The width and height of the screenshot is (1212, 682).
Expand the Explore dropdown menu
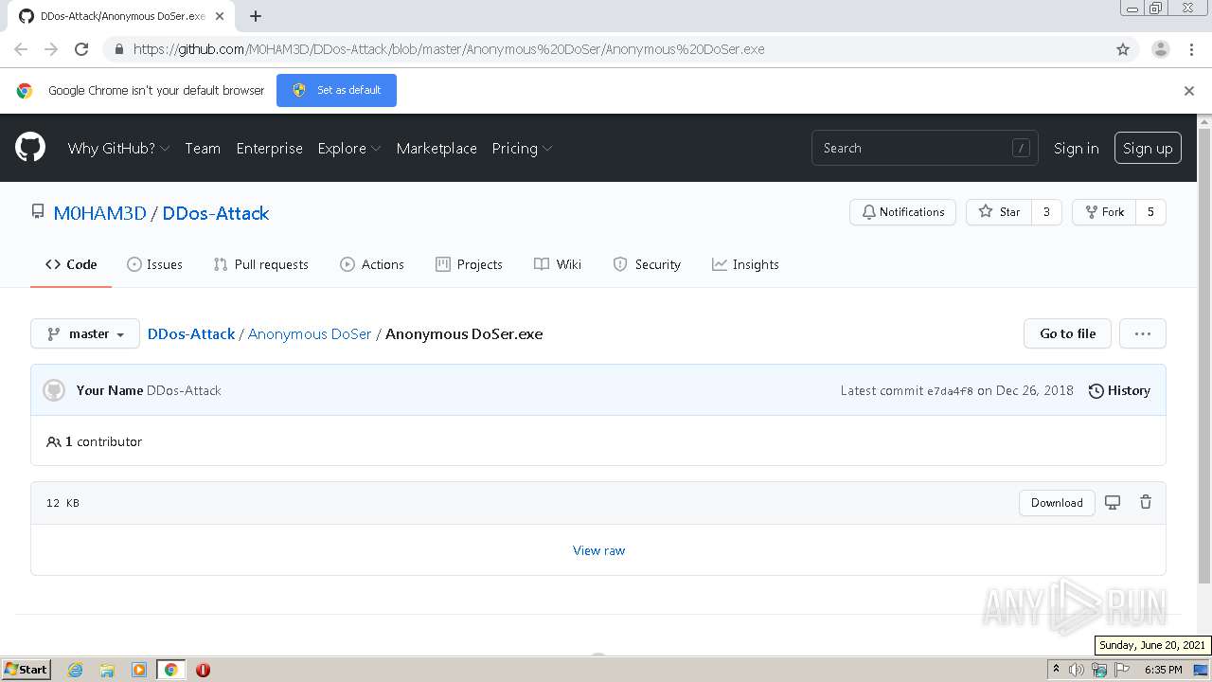(x=349, y=149)
